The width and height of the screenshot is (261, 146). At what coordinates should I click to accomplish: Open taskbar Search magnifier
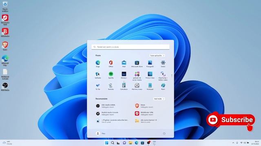pos(113,143)
